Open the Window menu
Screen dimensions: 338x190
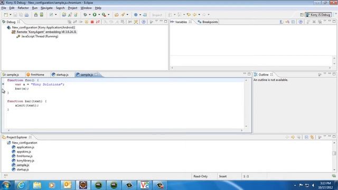[86, 8]
